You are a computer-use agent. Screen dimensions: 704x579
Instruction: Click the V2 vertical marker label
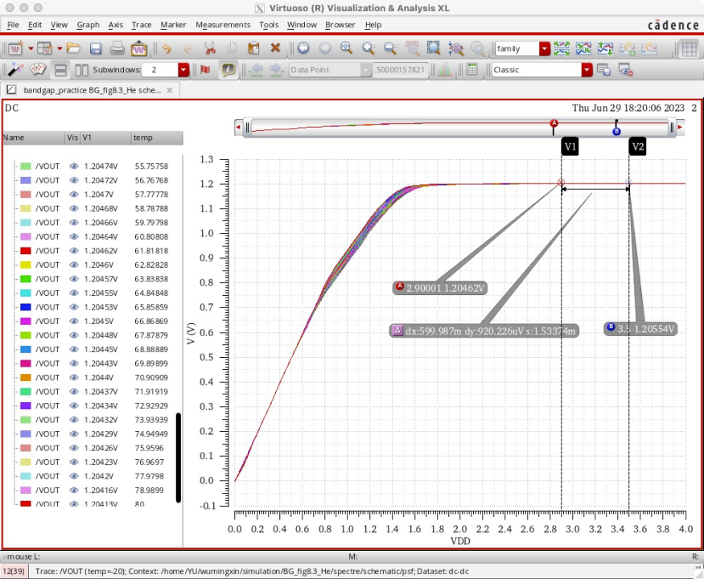click(x=637, y=146)
